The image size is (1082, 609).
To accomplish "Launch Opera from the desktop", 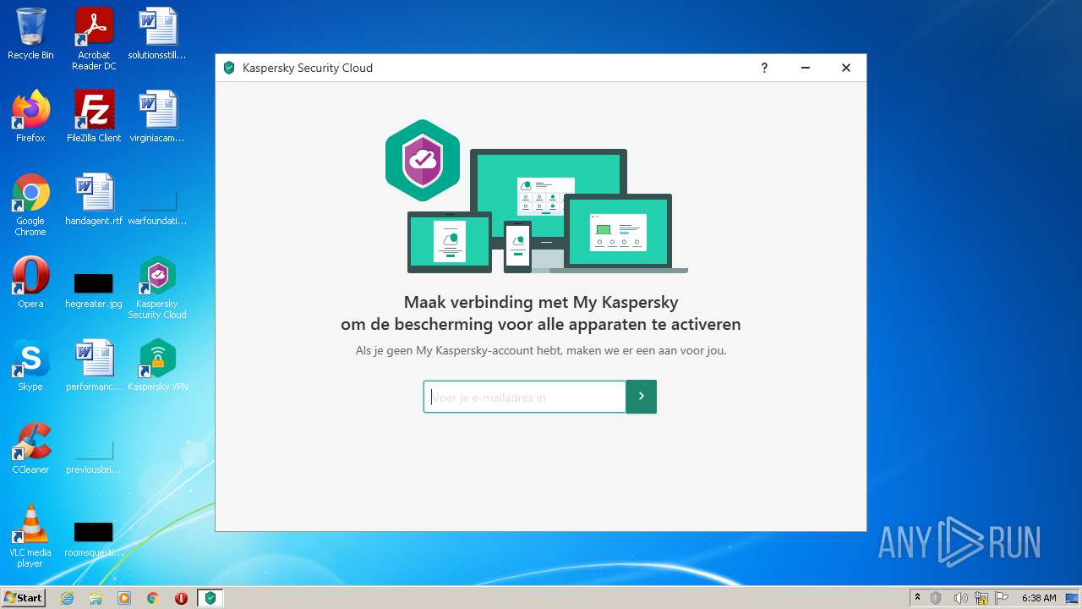I will coord(30,283).
